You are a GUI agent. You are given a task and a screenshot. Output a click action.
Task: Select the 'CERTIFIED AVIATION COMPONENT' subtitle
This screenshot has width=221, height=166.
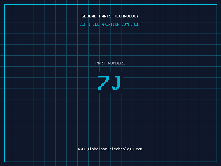[x=110, y=24]
